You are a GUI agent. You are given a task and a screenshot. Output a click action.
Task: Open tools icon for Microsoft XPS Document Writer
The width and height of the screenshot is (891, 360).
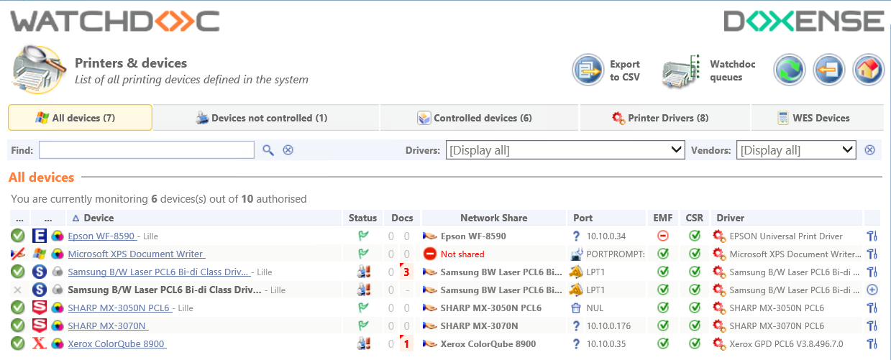tap(872, 254)
